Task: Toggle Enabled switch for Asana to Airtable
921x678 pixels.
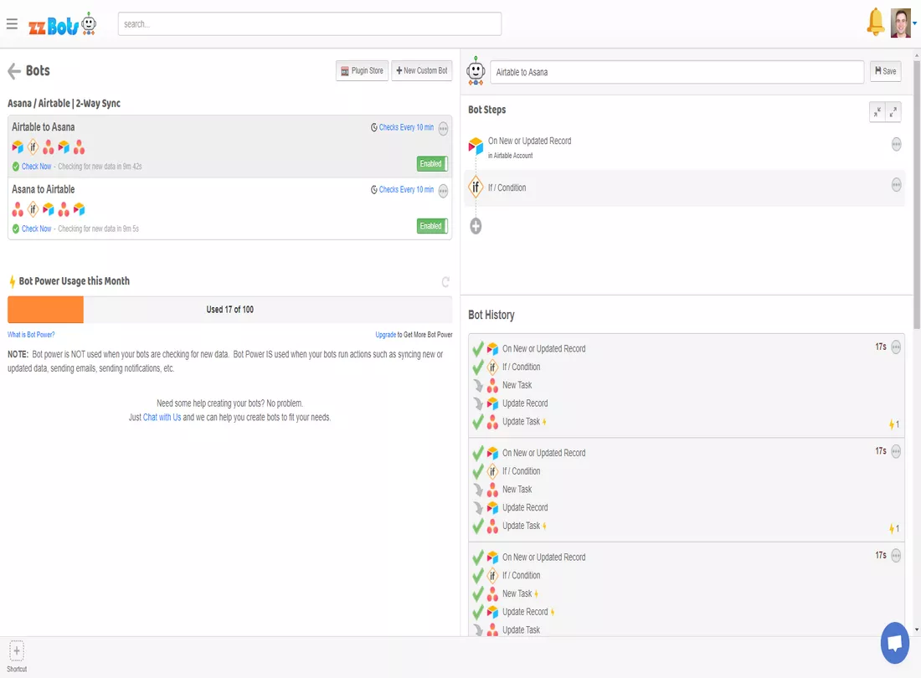Action: (x=432, y=226)
